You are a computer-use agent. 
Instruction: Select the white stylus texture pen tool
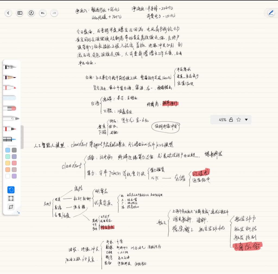coord(11,119)
